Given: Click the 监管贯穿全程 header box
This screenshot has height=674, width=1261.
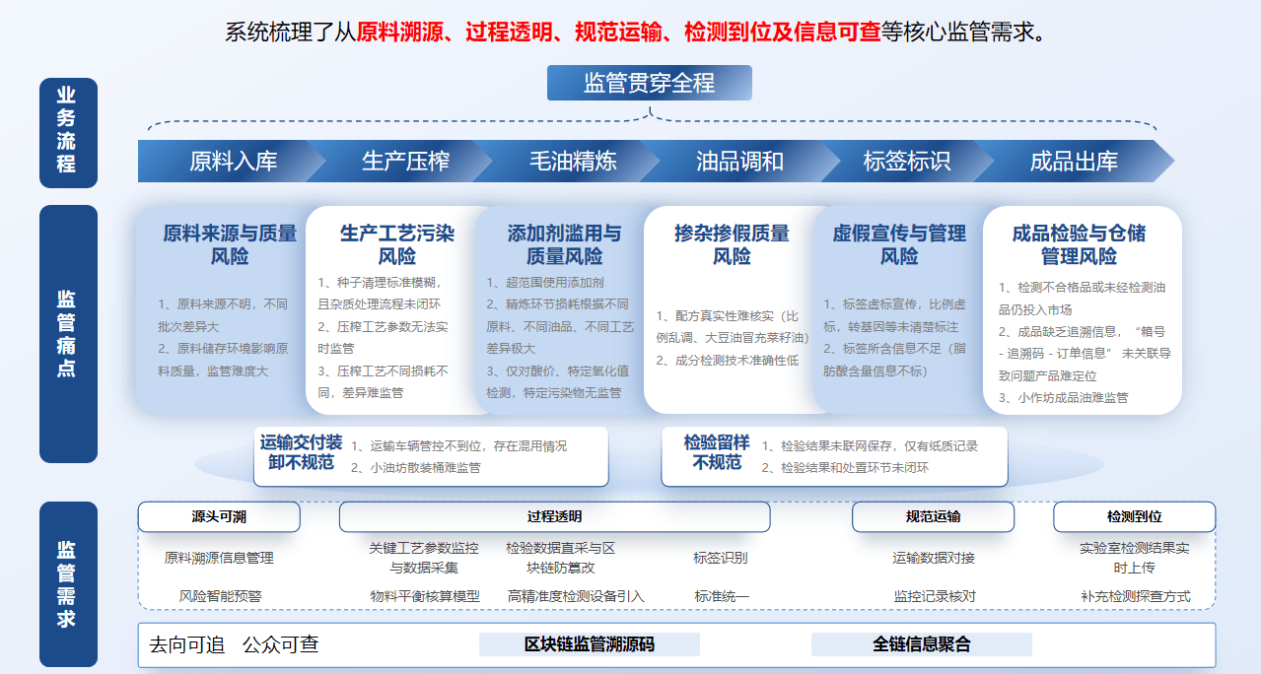Looking at the screenshot, I should (x=649, y=83).
